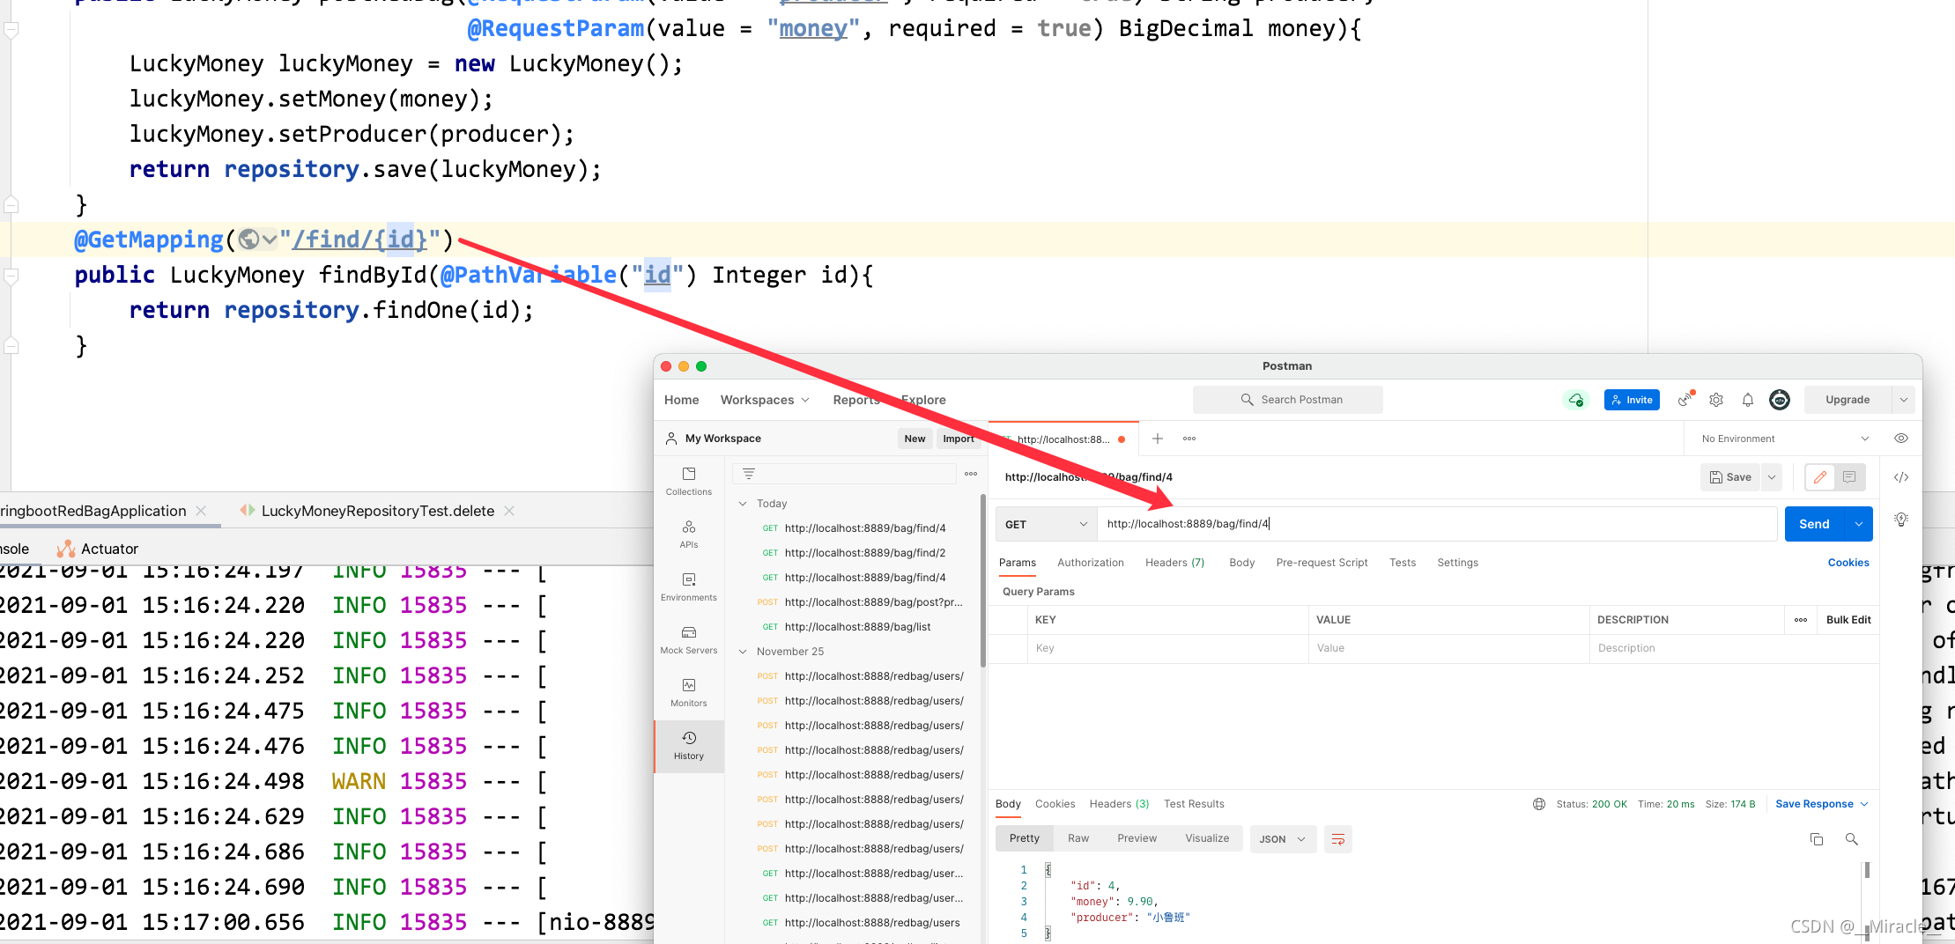Open tab options three-dots menu
This screenshot has width=1955, height=944.
1189,439
